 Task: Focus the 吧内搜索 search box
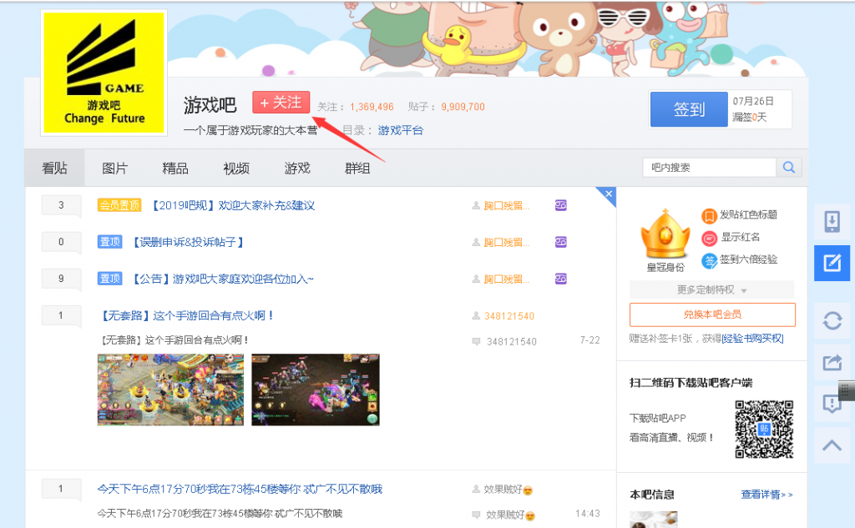(709, 168)
